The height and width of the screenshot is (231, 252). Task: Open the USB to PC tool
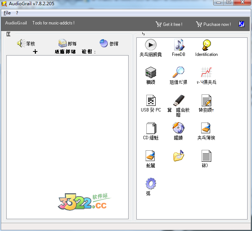pyautogui.click(x=151, y=103)
